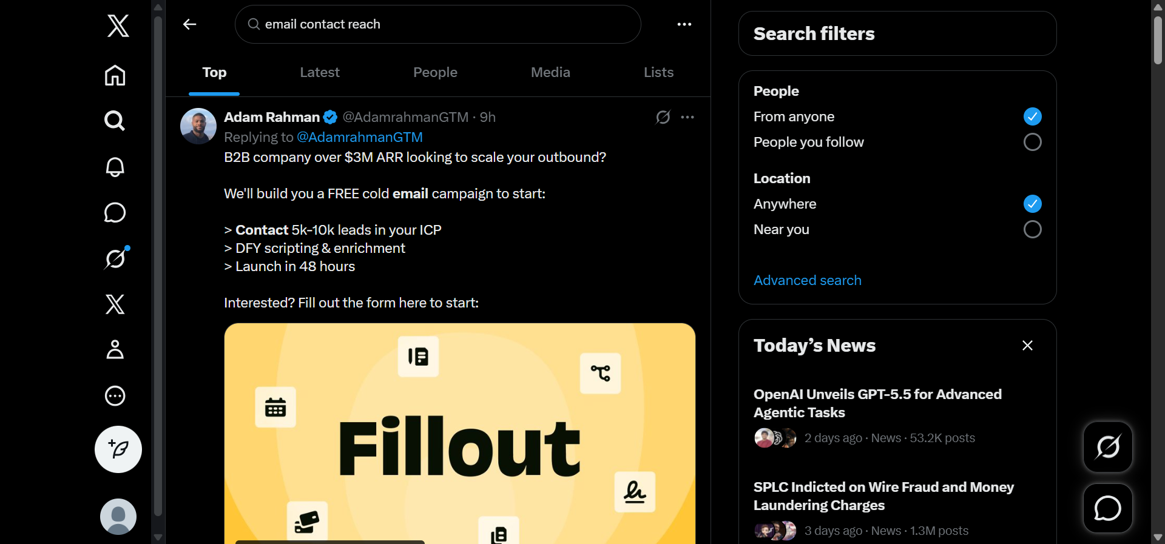1165x544 pixels.
Task: Enable the 'Near you' location filter
Action: pos(1032,230)
